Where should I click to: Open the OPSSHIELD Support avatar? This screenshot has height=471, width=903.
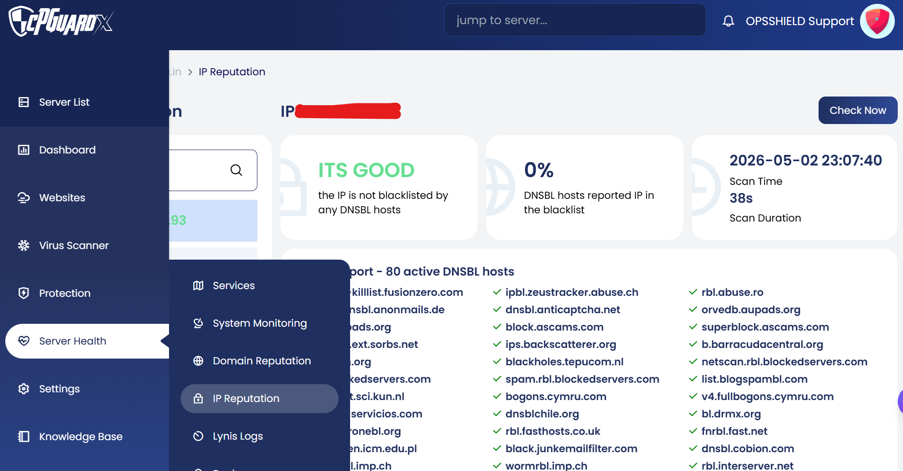pyautogui.click(x=877, y=21)
